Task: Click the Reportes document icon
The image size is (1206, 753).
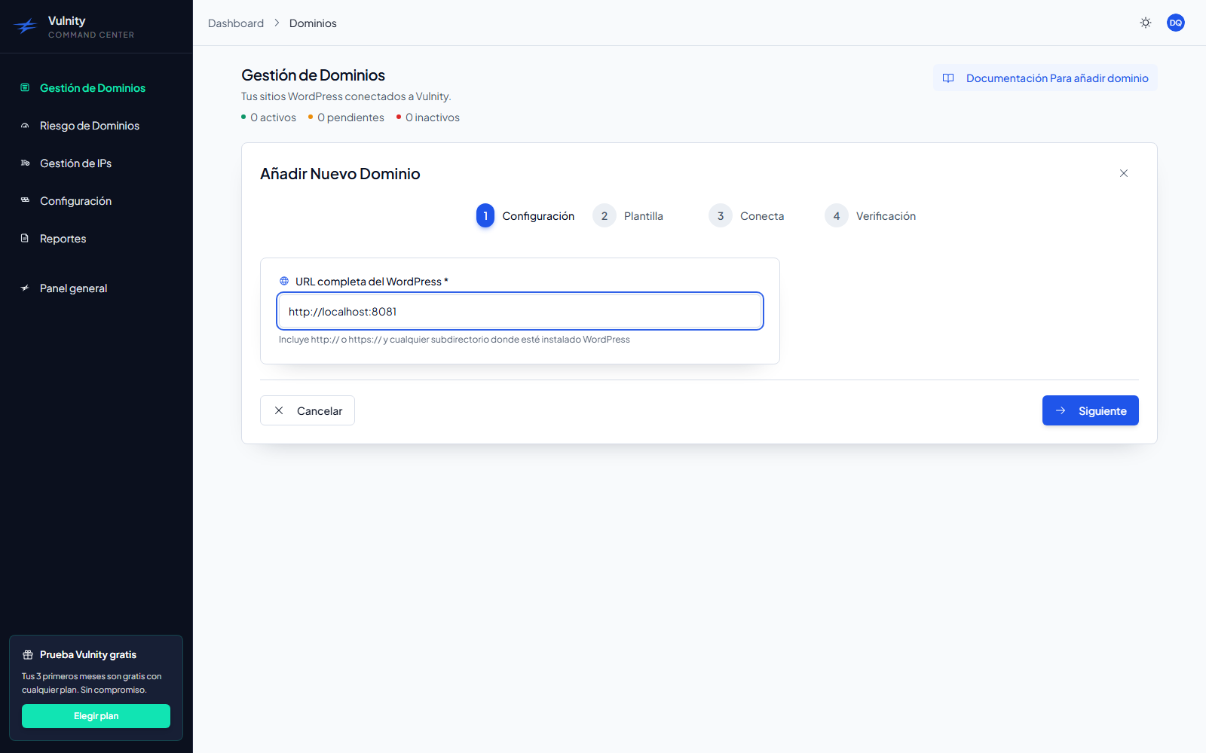Action: (x=25, y=239)
